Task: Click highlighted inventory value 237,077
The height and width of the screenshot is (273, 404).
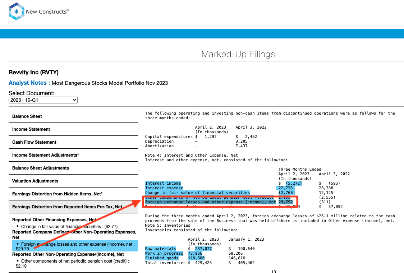Action: coord(203,249)
